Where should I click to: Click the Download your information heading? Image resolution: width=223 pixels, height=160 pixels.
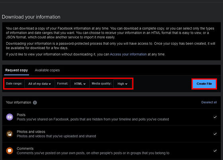tap(31, 17)
